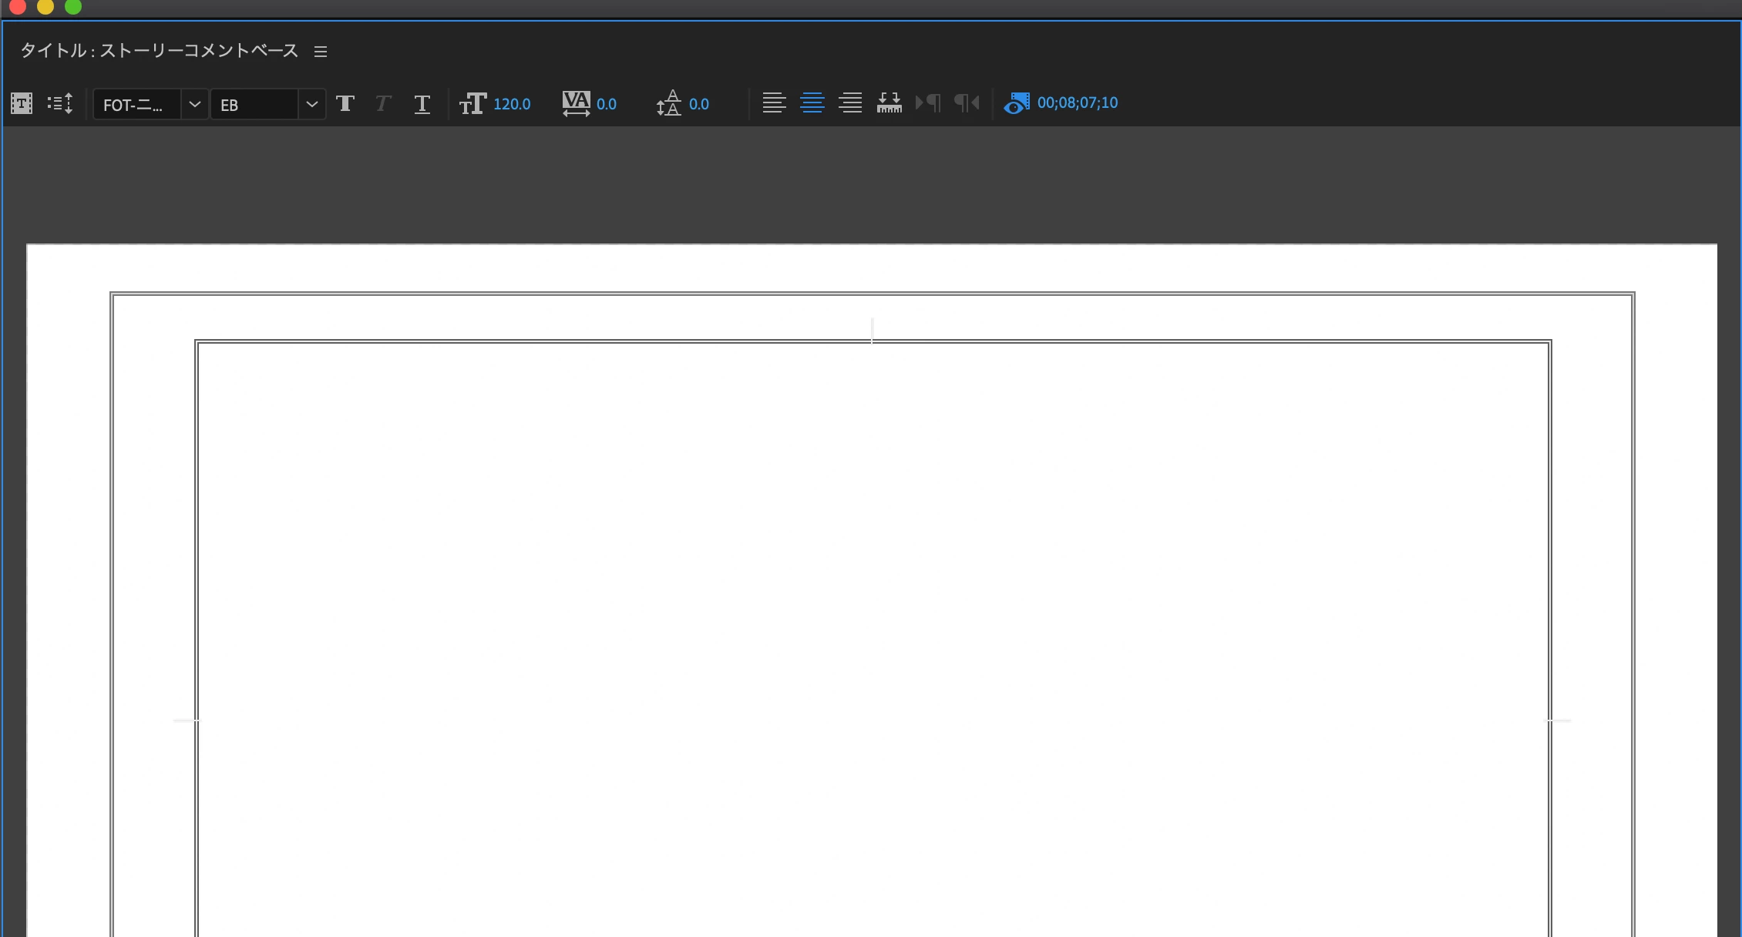1742x937 pixels.
Task: Toggle Underline text style
Action: click(422, 104)
